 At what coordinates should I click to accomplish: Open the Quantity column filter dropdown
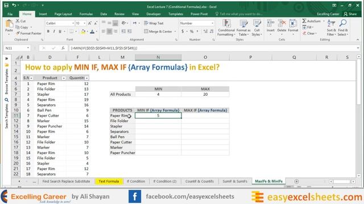86,78
